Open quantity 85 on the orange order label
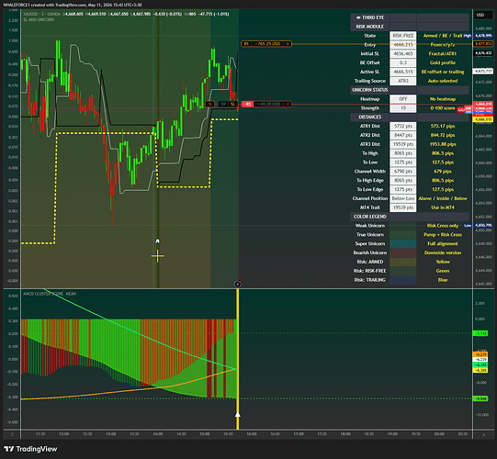The image size is (497, 459). click(246, 44)
